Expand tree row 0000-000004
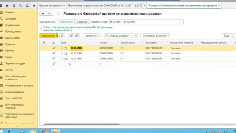 62,48
